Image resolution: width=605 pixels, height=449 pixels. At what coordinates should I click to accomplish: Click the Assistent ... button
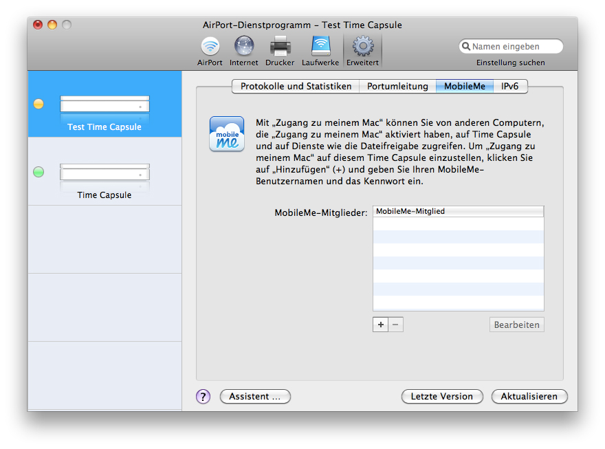coord(255,396)
